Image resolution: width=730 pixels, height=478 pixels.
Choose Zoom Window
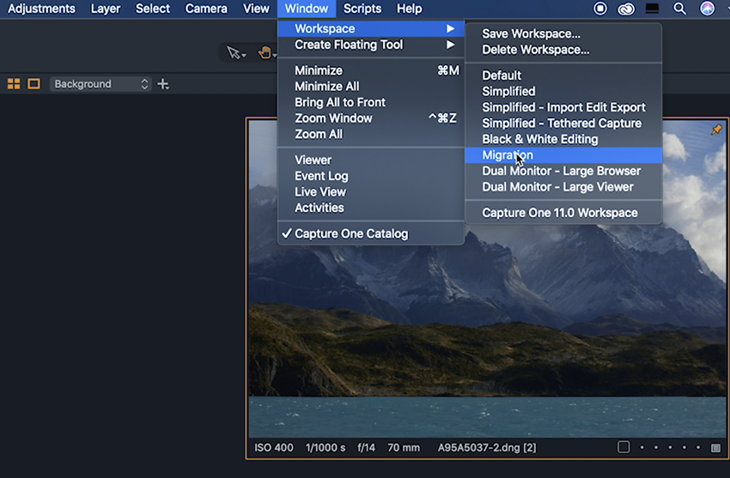click(371, 118)
